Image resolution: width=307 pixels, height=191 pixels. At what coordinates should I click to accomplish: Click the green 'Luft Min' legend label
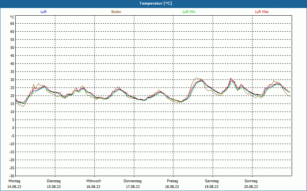(x=189, y=12)
